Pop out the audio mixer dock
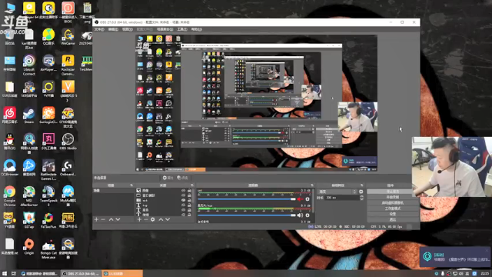This screenshot has width=492, height=277. (x=312, y=185)
